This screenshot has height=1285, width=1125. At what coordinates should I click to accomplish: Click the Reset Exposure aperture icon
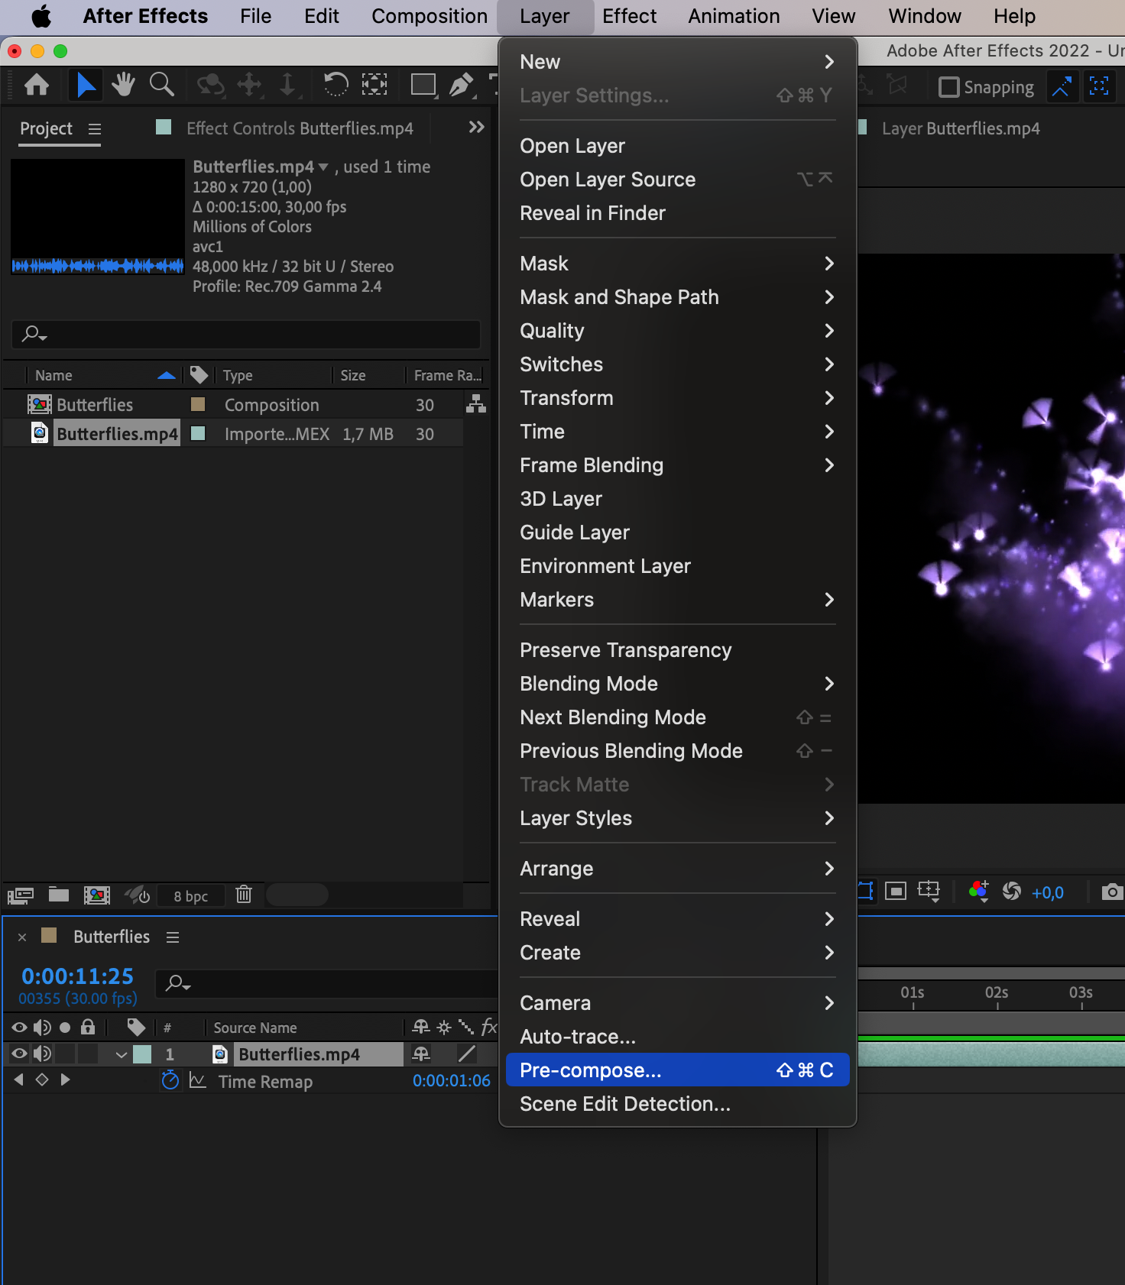click(x=1012, y=892)
